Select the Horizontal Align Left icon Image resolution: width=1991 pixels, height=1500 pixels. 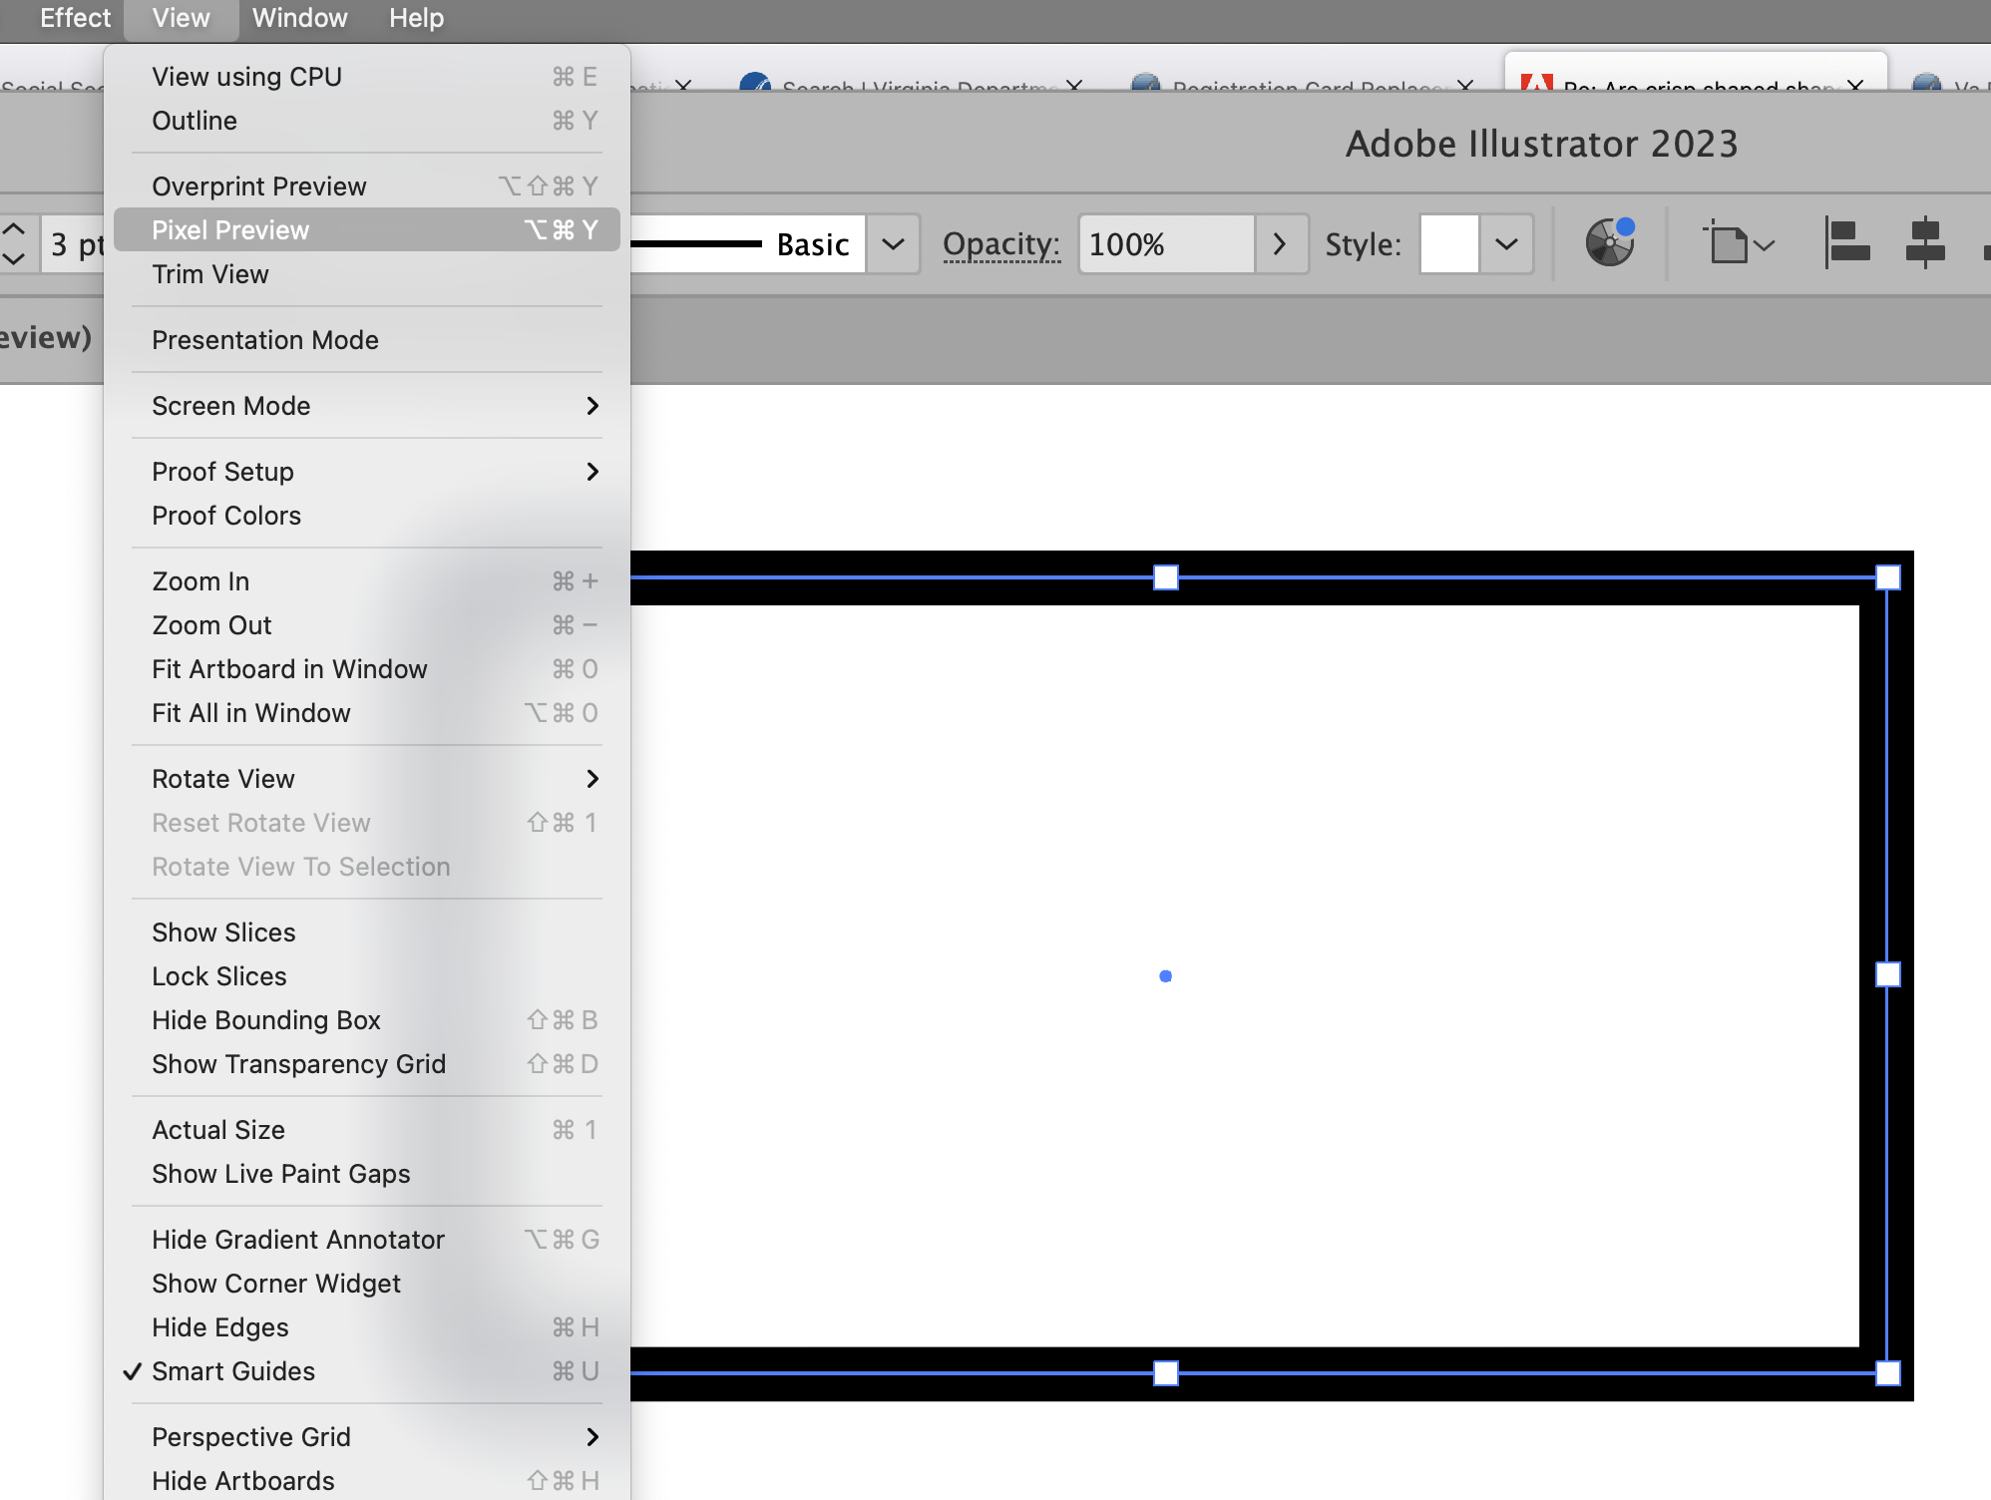[x=1847, y=242]
